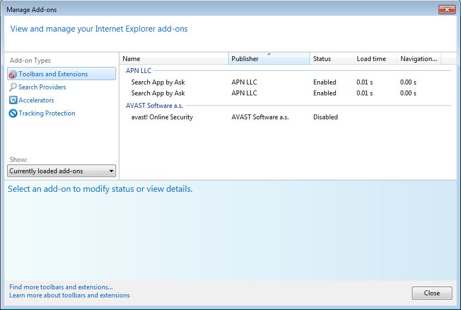Sort by Load time column header
The height and width of the screenshot is (310, 461).
[375, 59]
